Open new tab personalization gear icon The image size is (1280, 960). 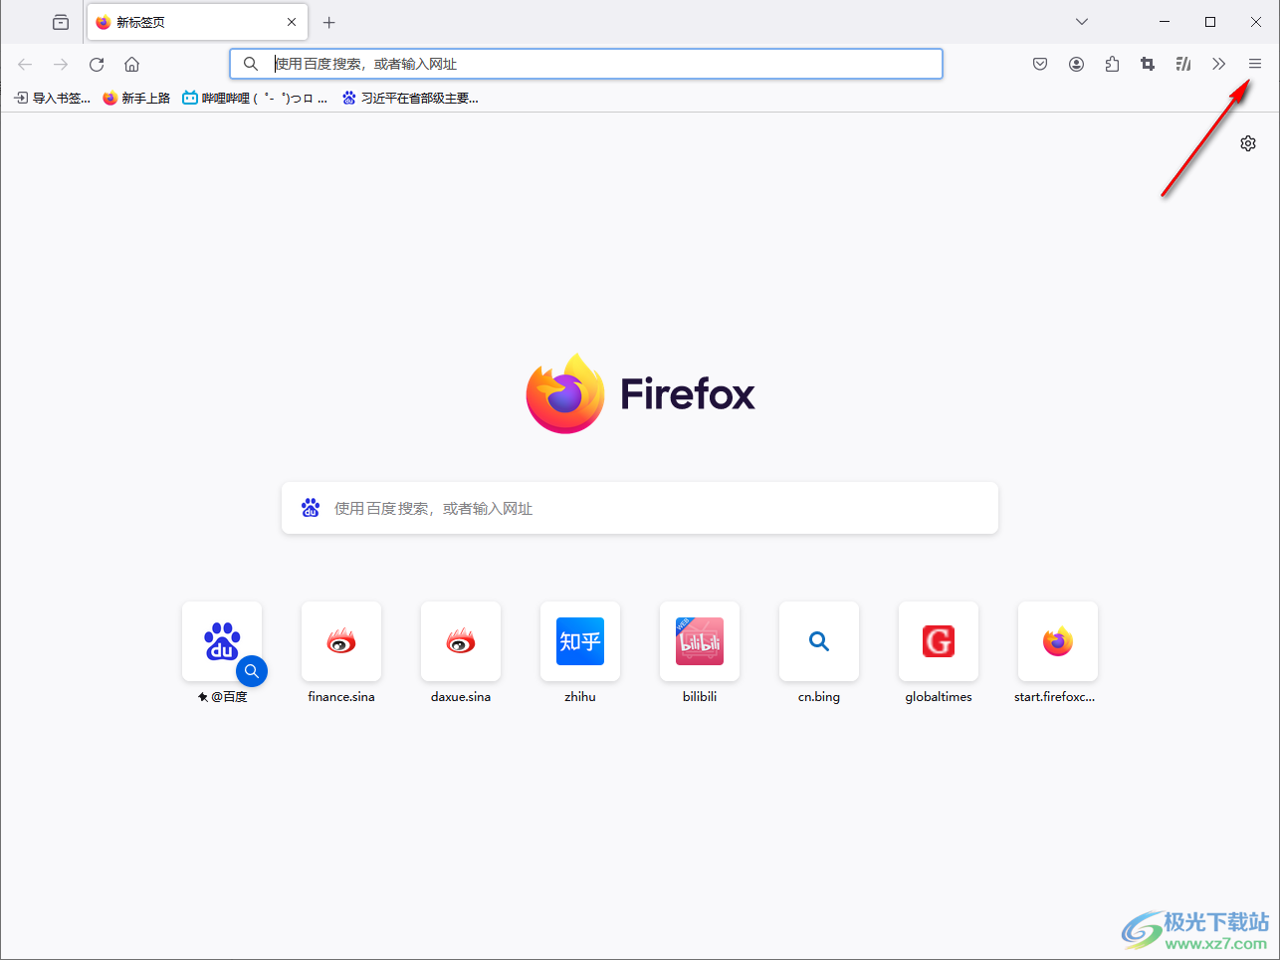click(1248, 143)
